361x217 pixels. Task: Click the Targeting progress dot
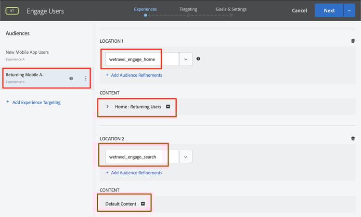click(188, 15)
